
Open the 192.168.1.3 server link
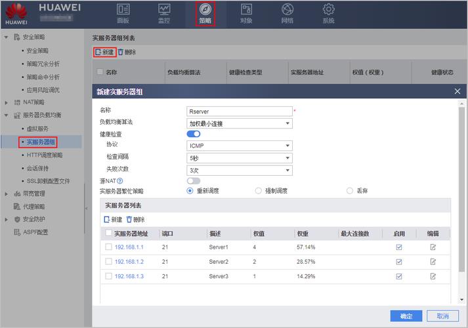pos(129,276)
